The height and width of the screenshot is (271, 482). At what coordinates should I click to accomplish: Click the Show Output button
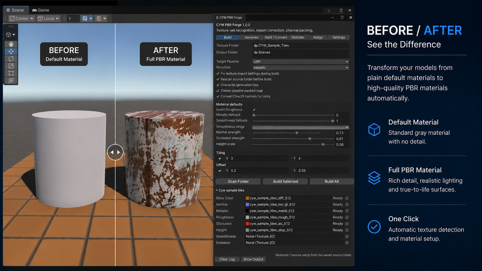coord(253,259)
